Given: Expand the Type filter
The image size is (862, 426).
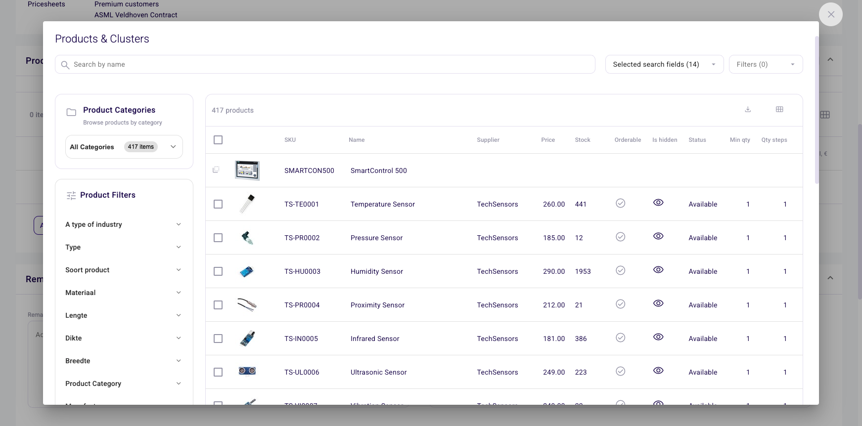Looking at the screenshot, I should pyautogui.click(x=124, y=247).
